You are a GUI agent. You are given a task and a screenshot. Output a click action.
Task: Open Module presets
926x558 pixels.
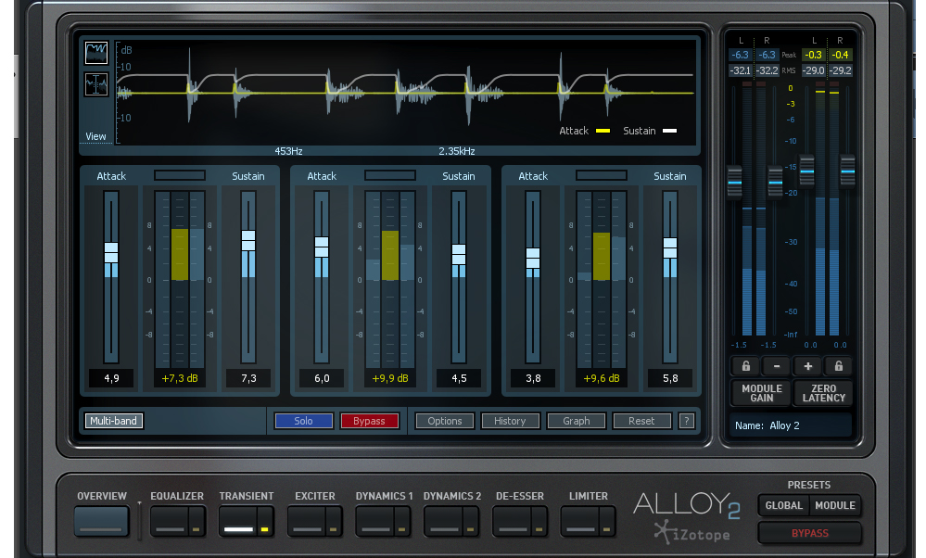[834, 505]
